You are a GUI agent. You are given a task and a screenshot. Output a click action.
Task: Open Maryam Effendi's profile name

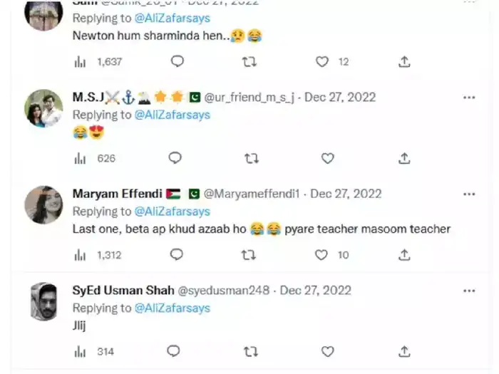[117, 194]
